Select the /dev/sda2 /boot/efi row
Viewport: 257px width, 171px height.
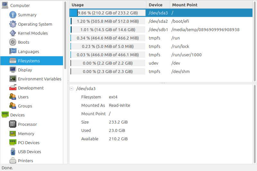(161, 21)
